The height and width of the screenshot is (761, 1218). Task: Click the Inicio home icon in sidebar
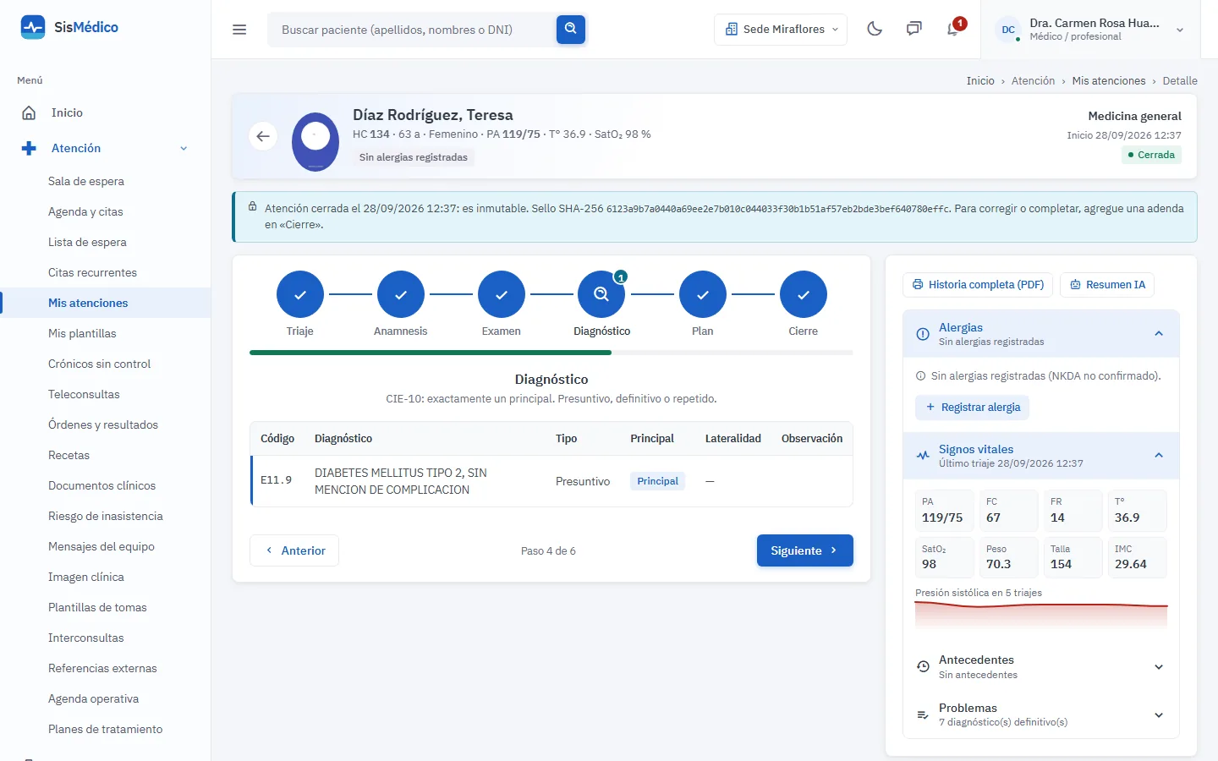29,112
